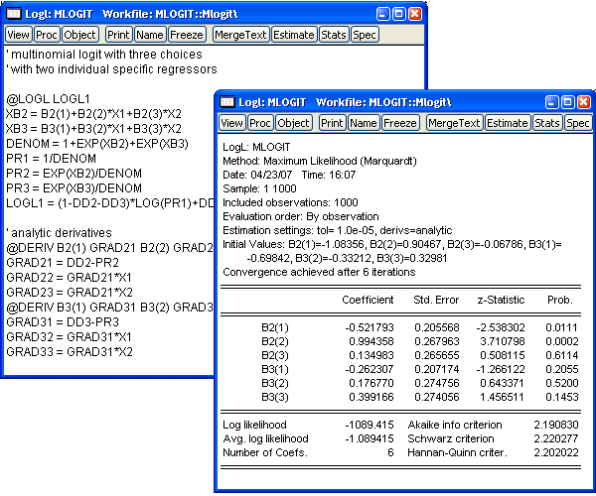Click Object in the back specification window
Screen dimensions: 596x496
pyautogui.click(x=79, y=35)
